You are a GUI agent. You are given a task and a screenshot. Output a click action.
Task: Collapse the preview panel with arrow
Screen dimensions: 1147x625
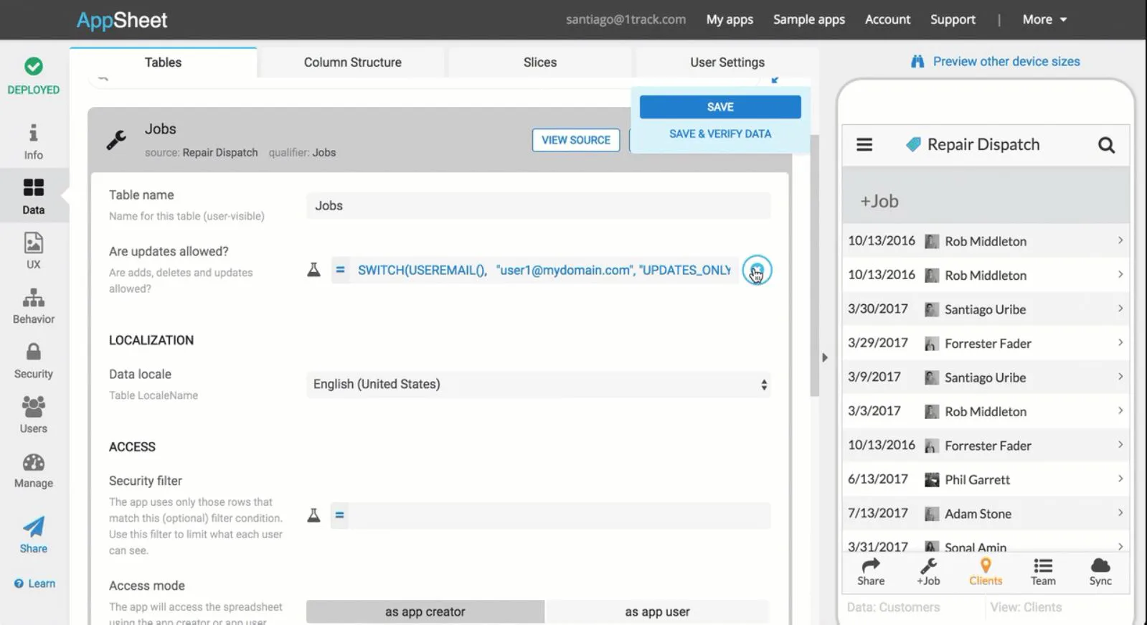click(x=824, y=357)
